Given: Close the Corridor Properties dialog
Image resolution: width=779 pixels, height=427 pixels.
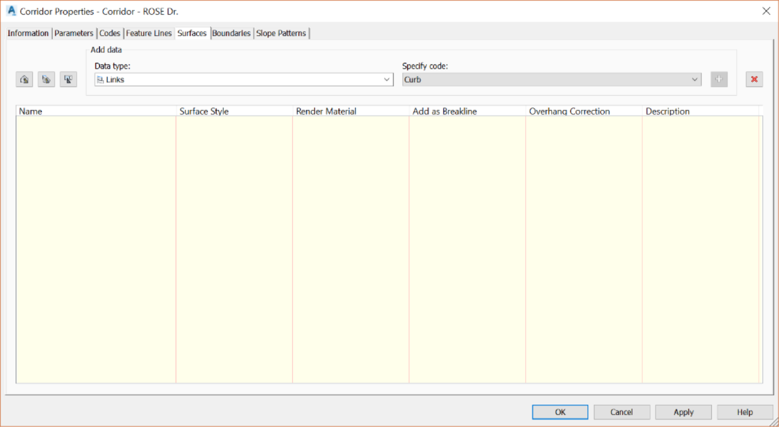Looking at the screenshot, I should 766,11.
